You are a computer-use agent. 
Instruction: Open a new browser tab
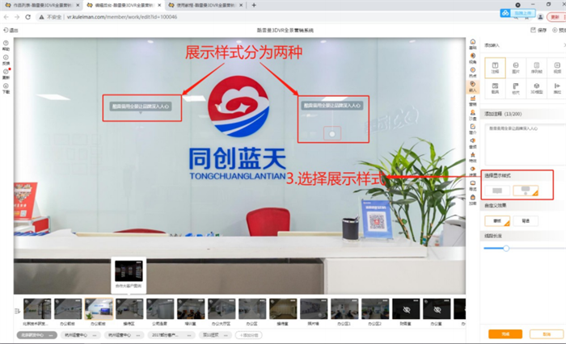coord(254,5)
